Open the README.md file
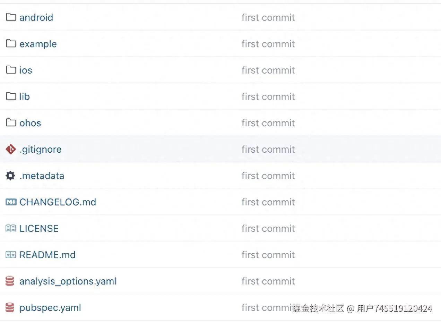The image size is (441, 322). pyautogui.click(x=47, y=255)
